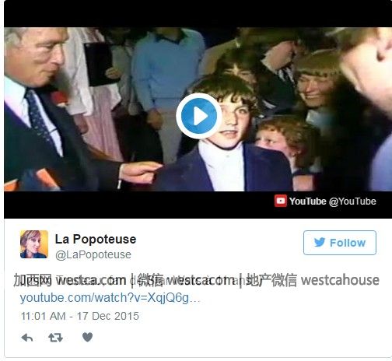Screen dimensions: 392x361
Task: Like the tweet with the heart icon
Action: click(87, 337)
